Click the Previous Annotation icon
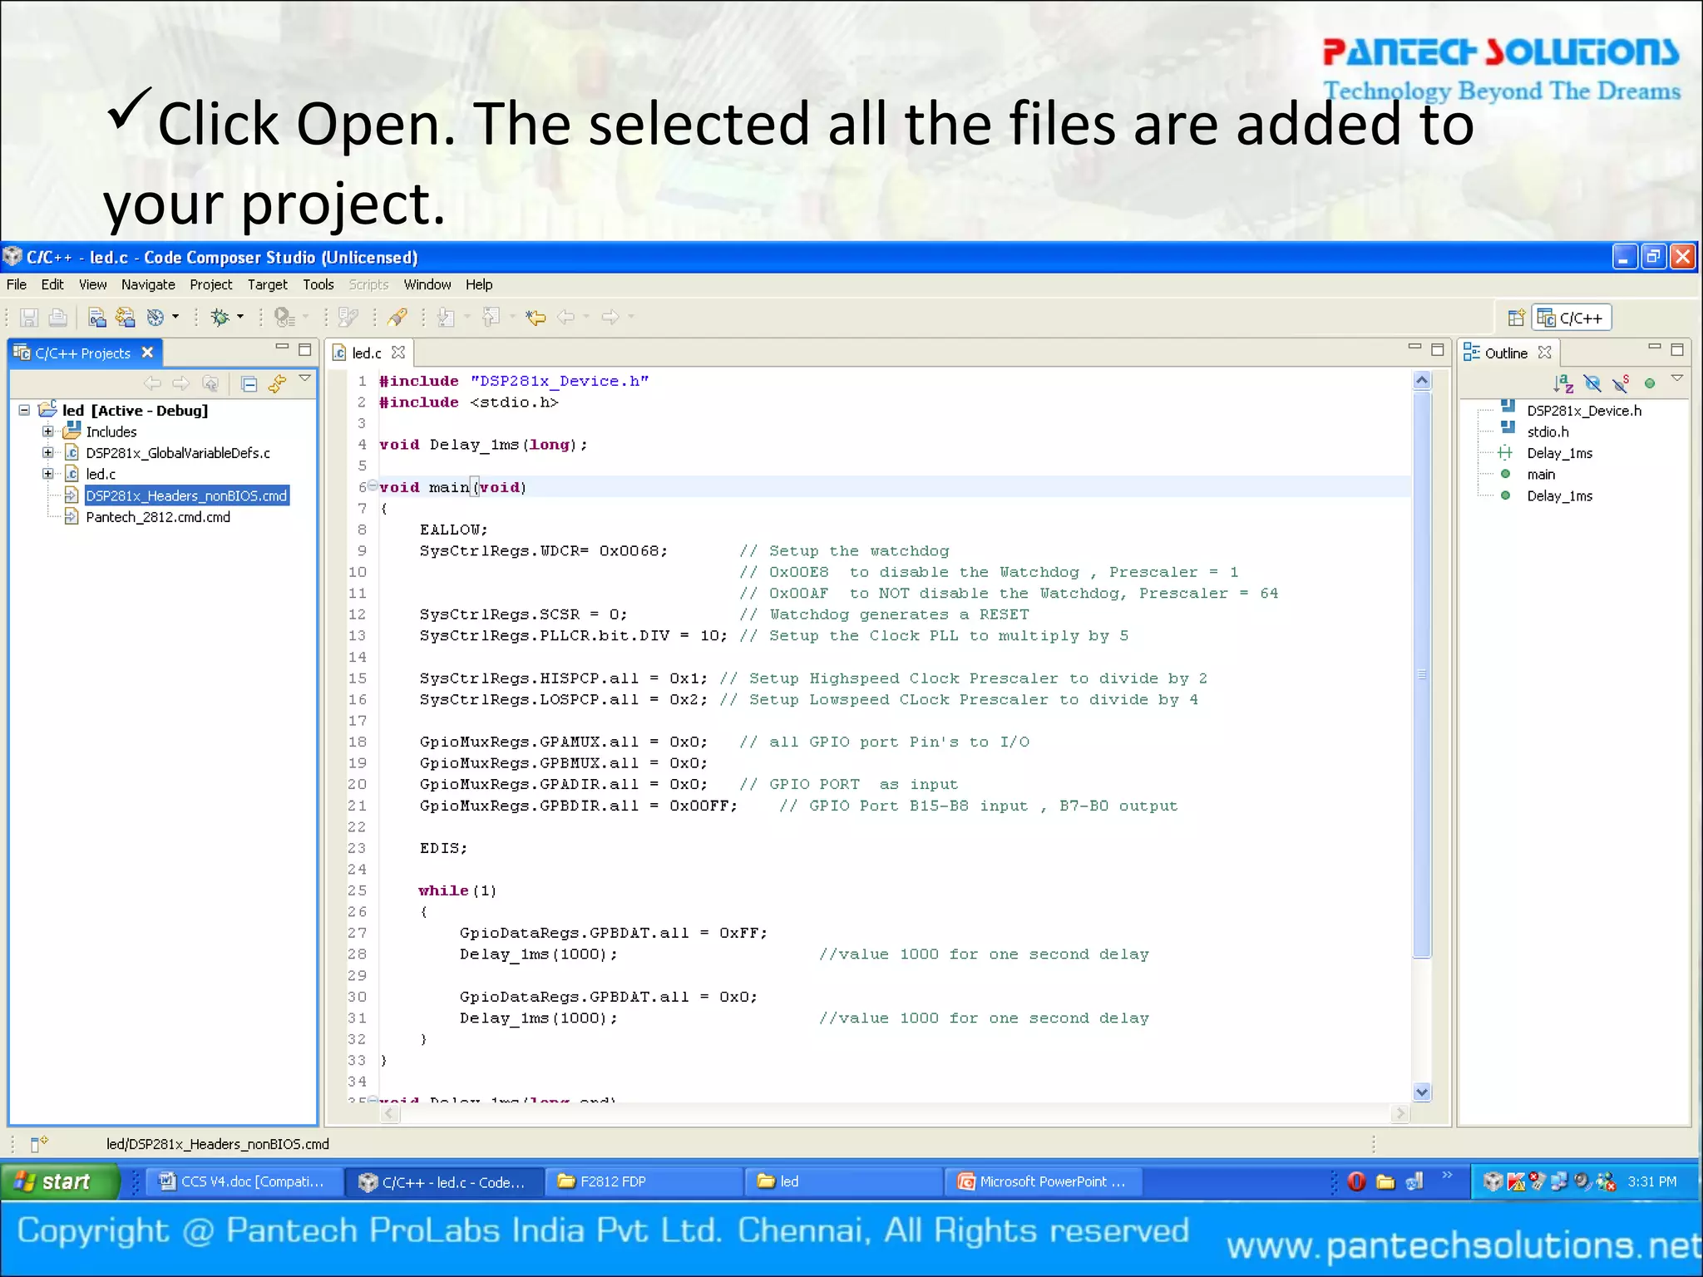Viewport: 1703px width, 1277px height. coord(491,318)
